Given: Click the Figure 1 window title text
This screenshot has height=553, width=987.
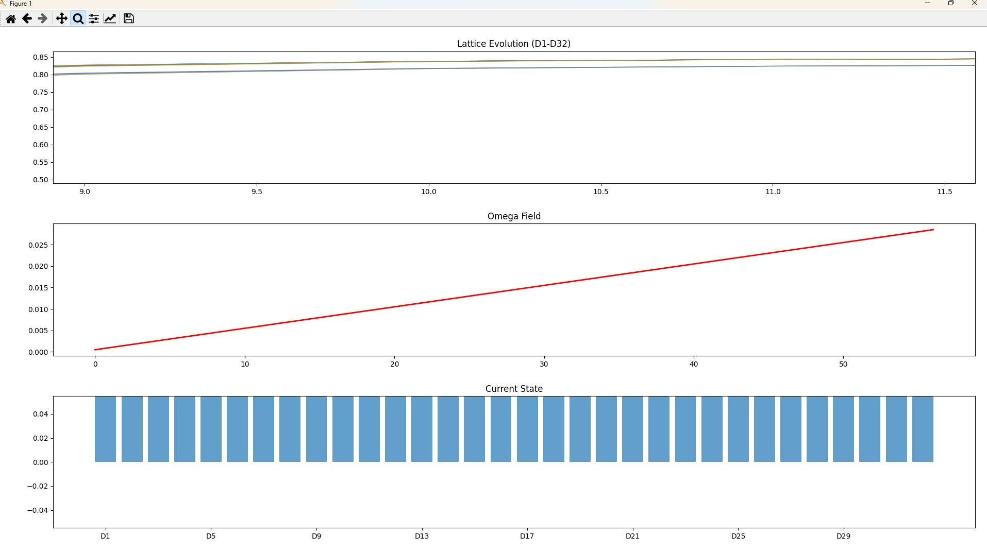Looking at the screenshot, I should click(x=21, y=4).
